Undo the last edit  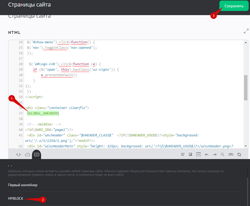tap(207, 155)
